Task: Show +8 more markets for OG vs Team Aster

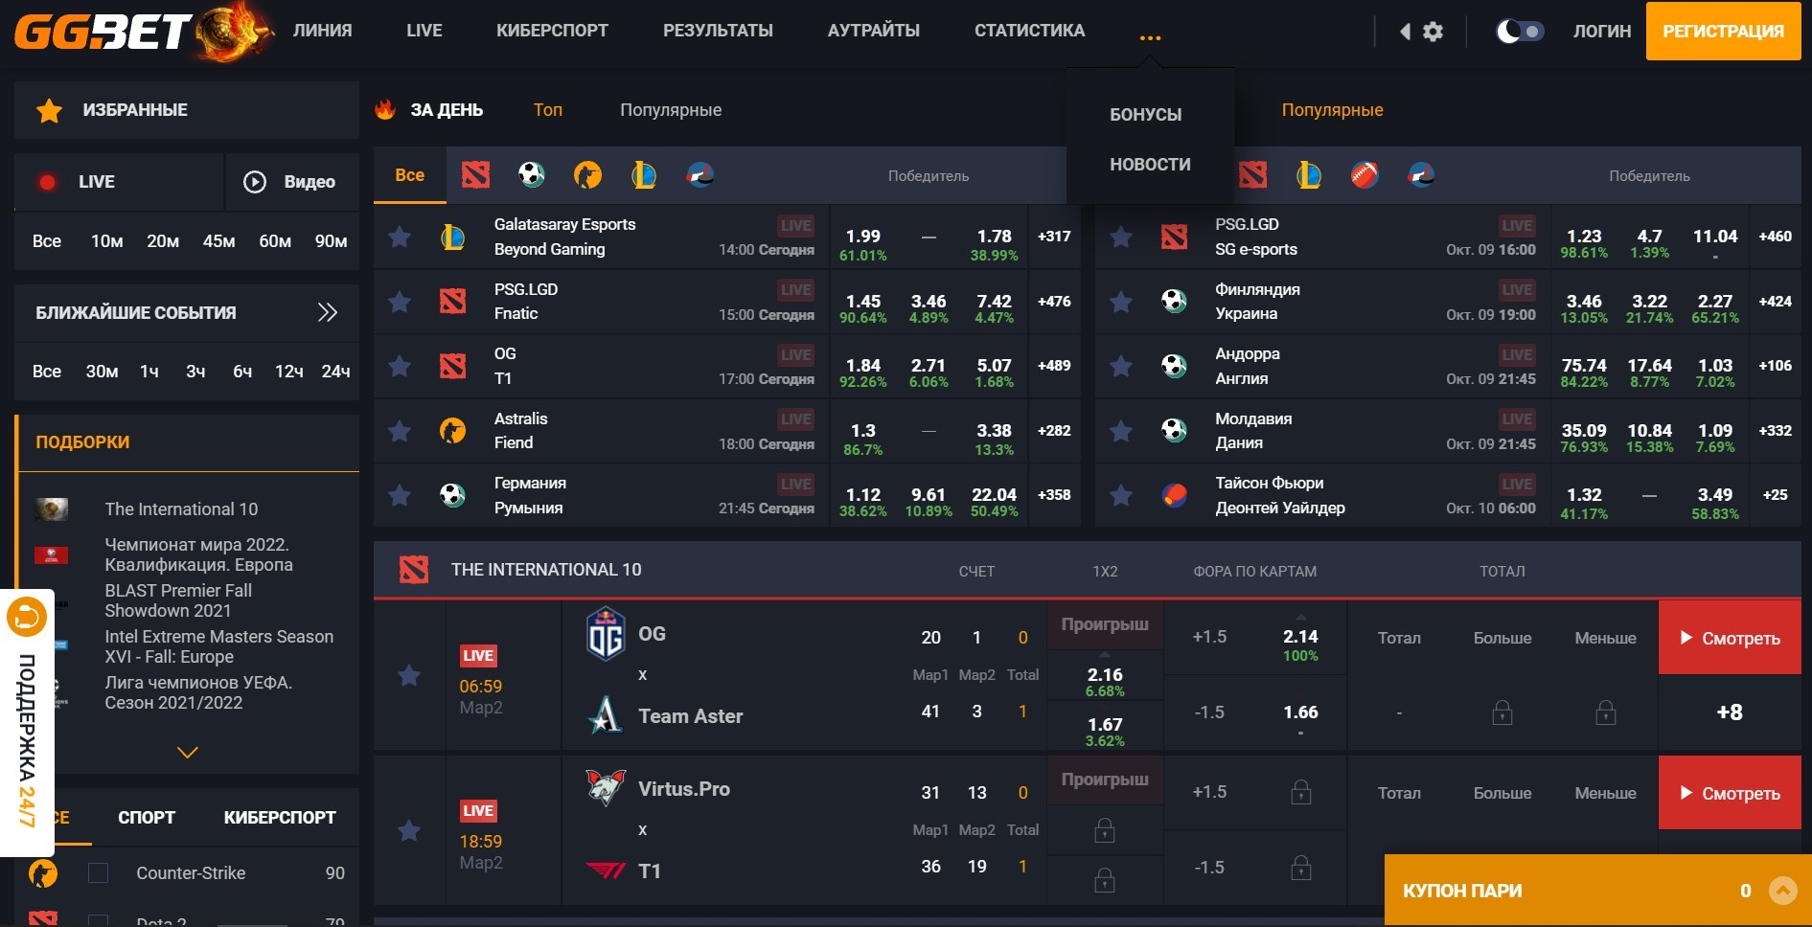Action: coord(1730,712)
